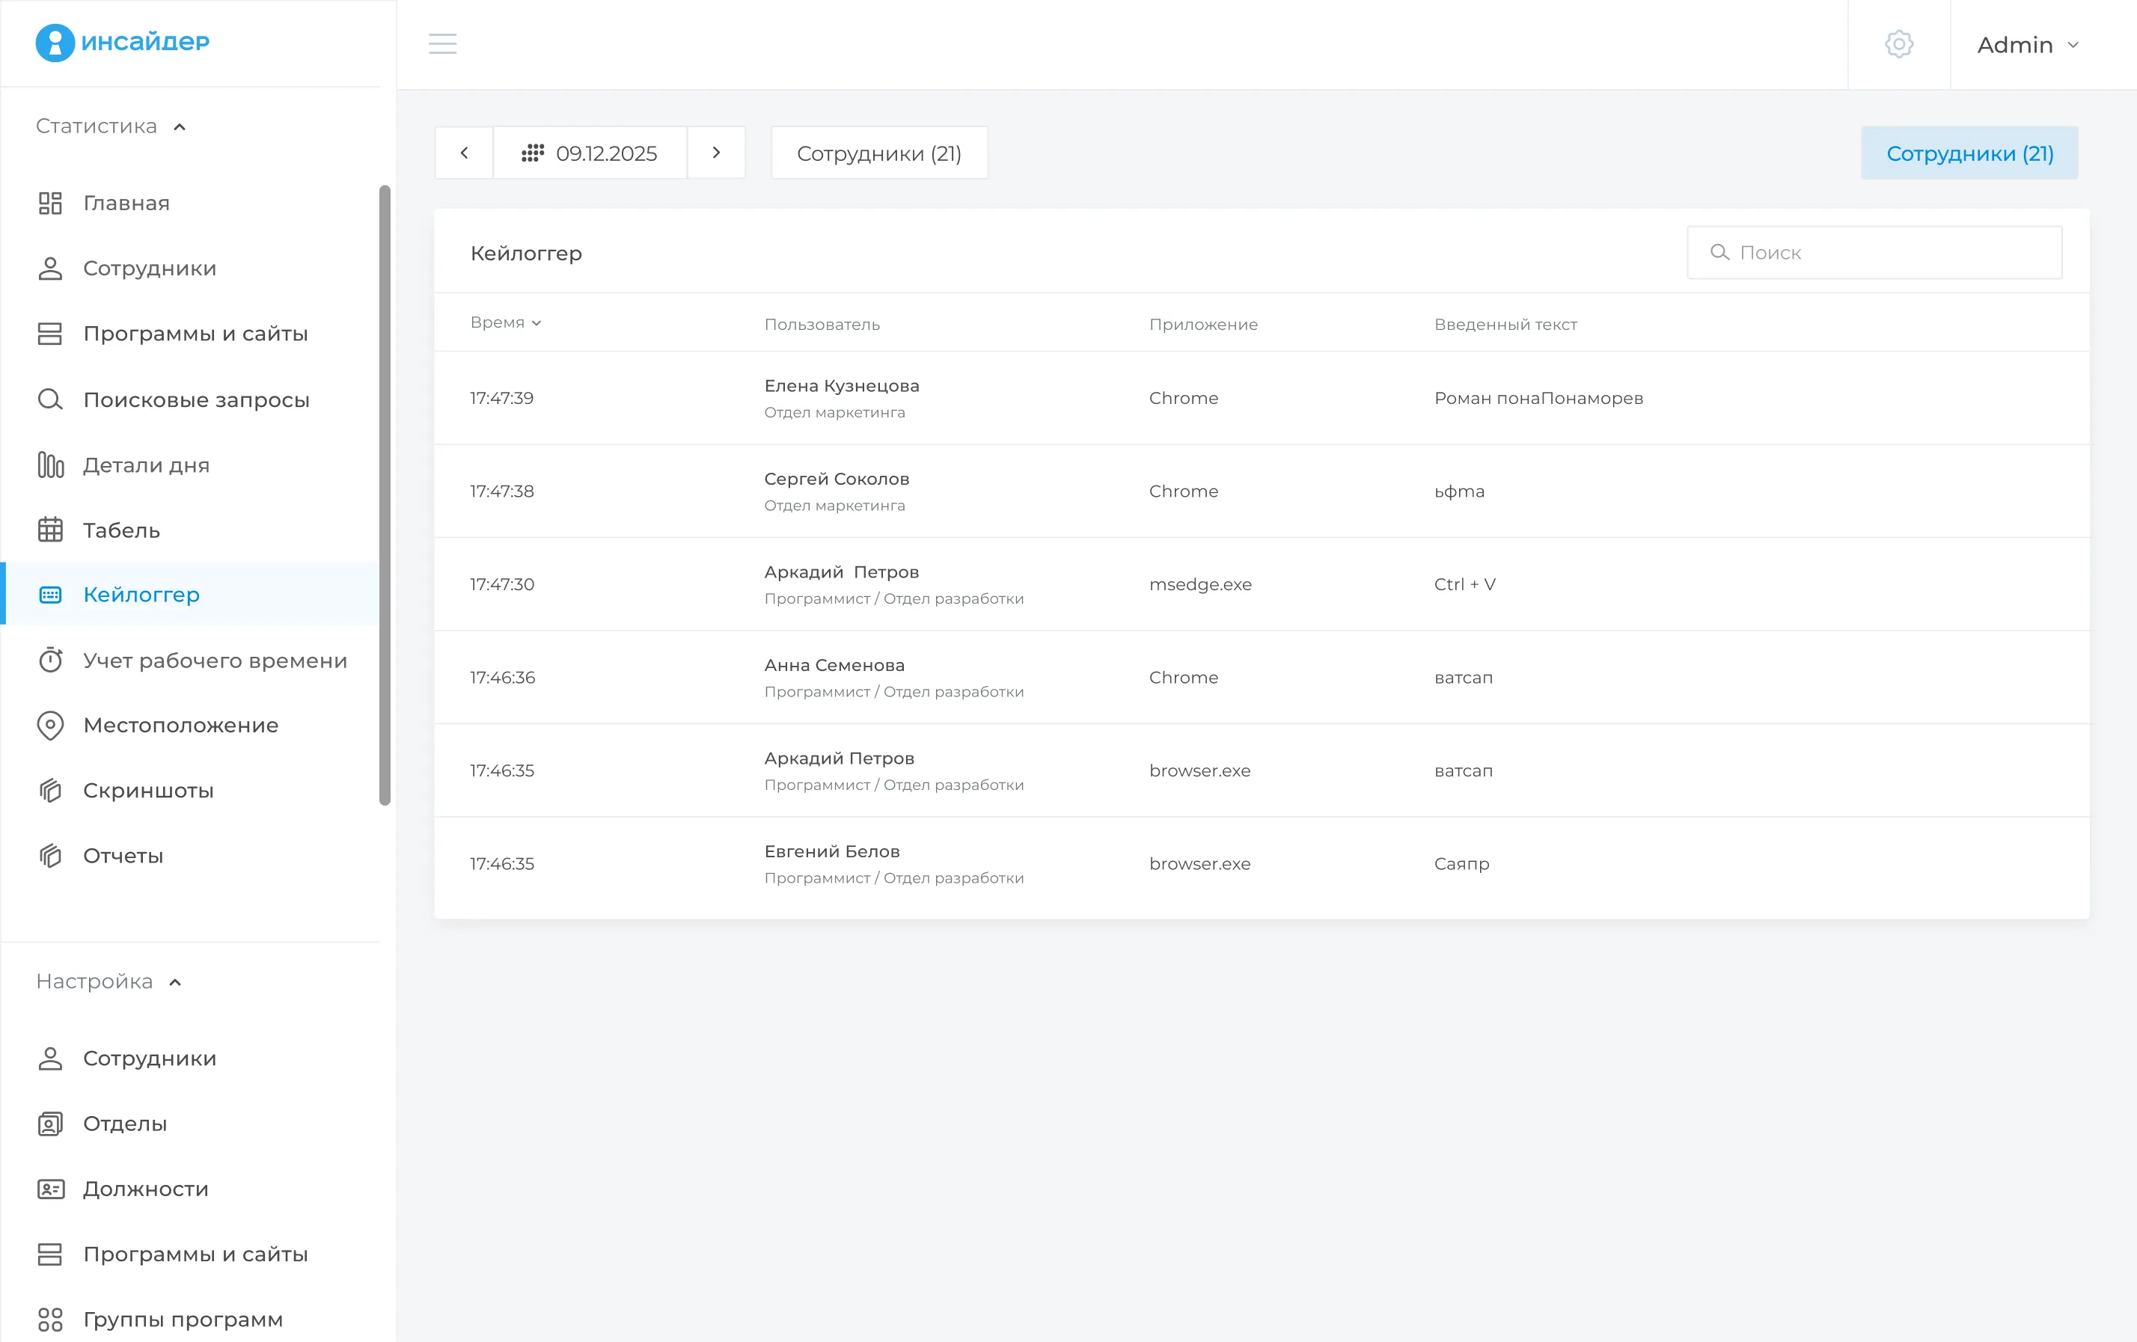
Task: Open the calendar date picker 09.12.2025
Action: pos(590,153)
